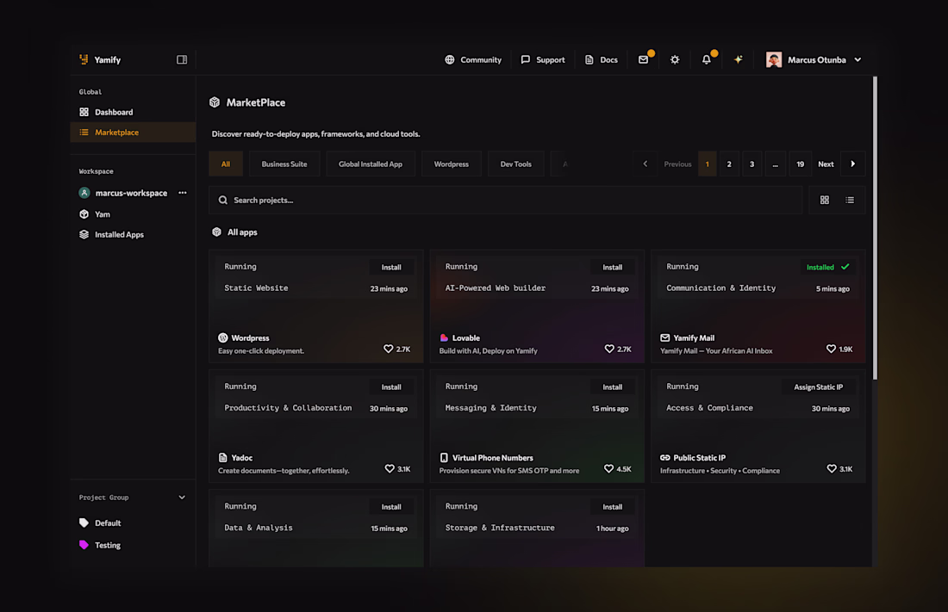Focus the Search projects field
This screenshot has height=612, width=948.
[505, 200]
